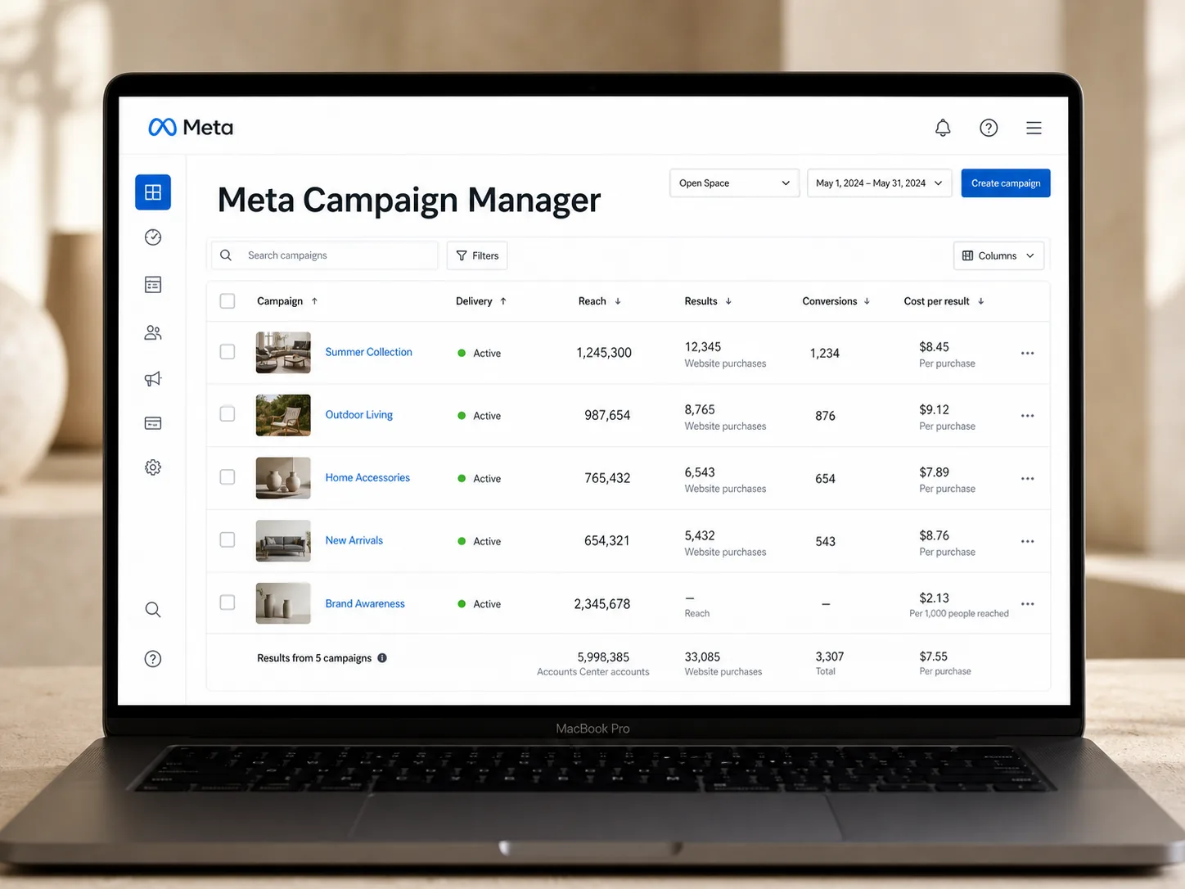Open the gauge sidebar icon
Viewport: 1185px width, 889px height.
click(153, 237)
